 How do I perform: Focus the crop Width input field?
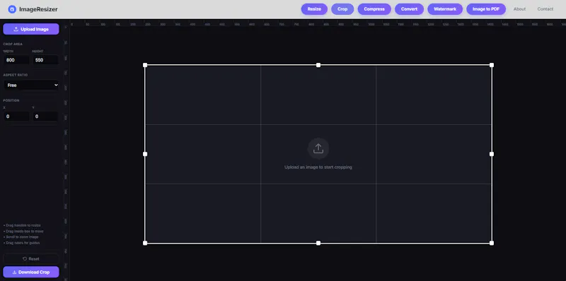pos(16,60)
